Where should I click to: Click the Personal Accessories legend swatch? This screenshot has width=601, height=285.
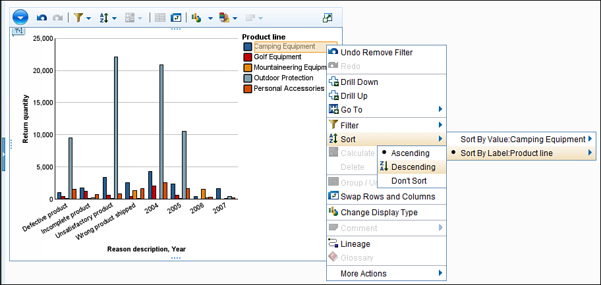point(248,88)
